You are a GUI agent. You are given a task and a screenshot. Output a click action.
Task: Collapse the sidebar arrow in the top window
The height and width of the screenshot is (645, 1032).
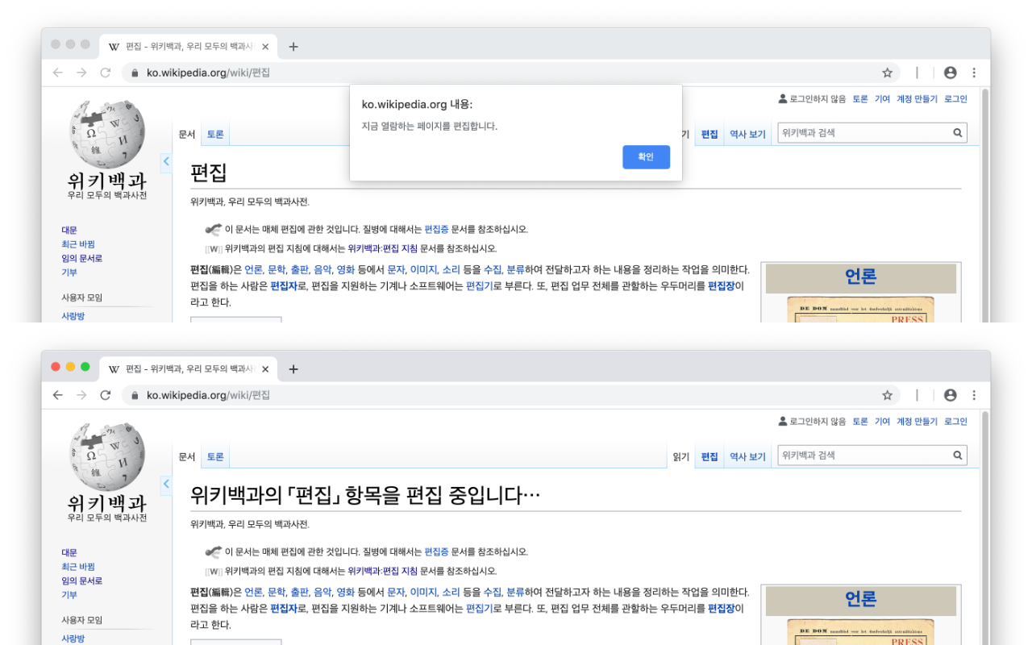(x=166, y=161)
